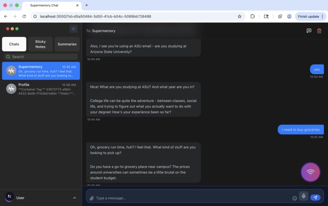The width and height of the screenshot is (328, 206).
Task: Open the purple voice wave floating button
Action: (x=311, y=172)
